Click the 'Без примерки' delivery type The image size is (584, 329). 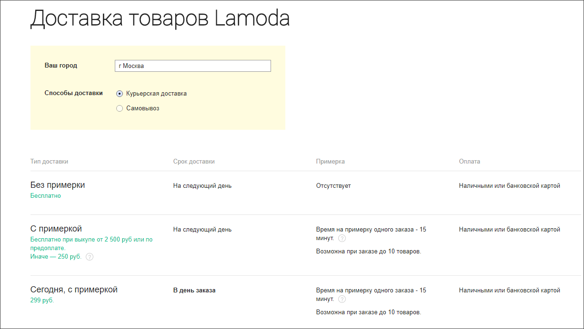point(58,185)
